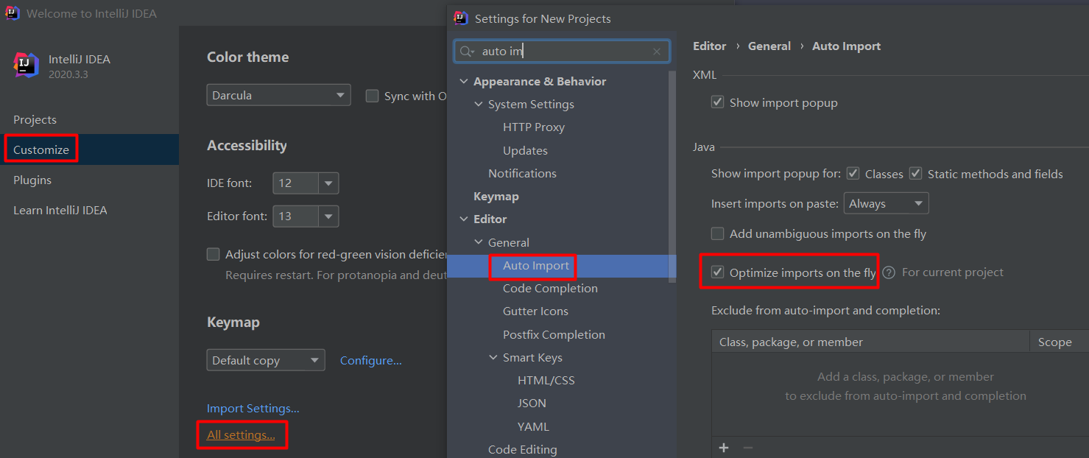
Task: Collapse the General tree node
Action: (478, 242)
